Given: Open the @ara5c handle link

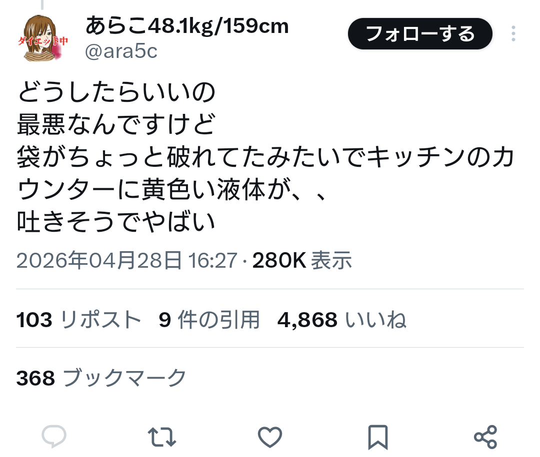Looking at the screenshot, I should coord(121,51).
